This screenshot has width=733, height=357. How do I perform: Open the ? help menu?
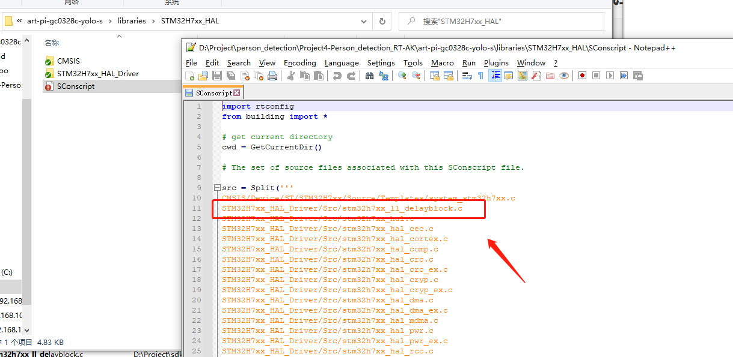(556, 63)
